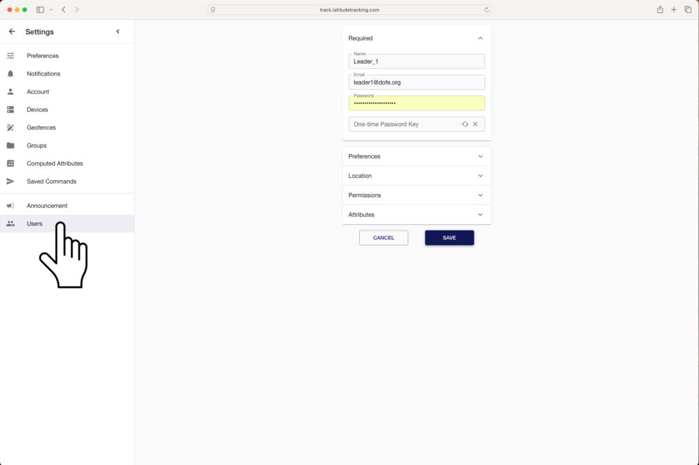This screenshot has height=465, width=699.
Task: Open Groups using the folder icon
Action: (x=10, y=145)
